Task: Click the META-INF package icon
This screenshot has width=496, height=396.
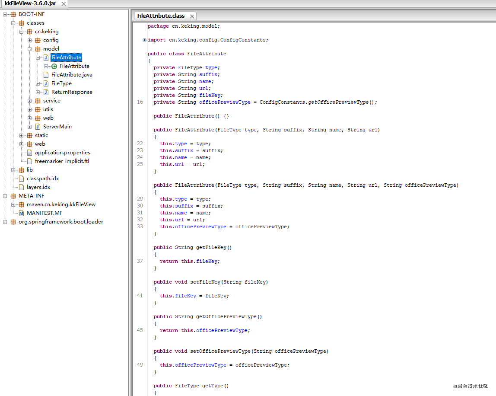Action: [13, 196]
